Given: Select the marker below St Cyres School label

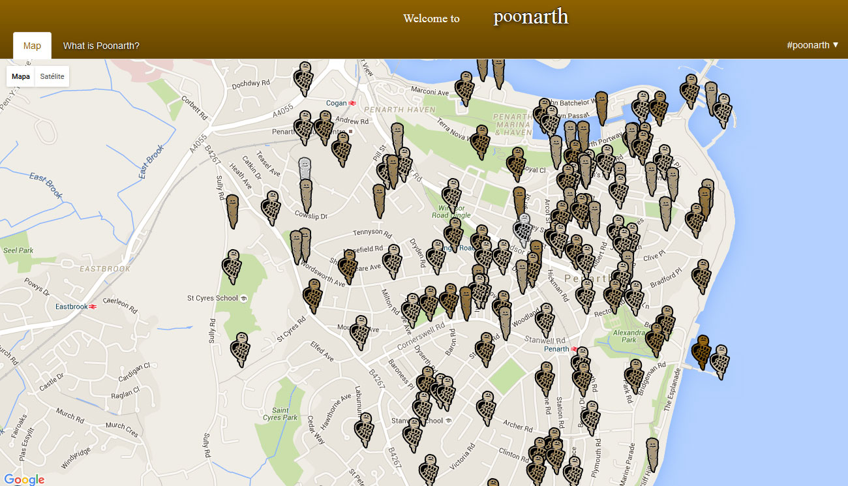Looking at the screenshot, I should click(x=241, y=349).
